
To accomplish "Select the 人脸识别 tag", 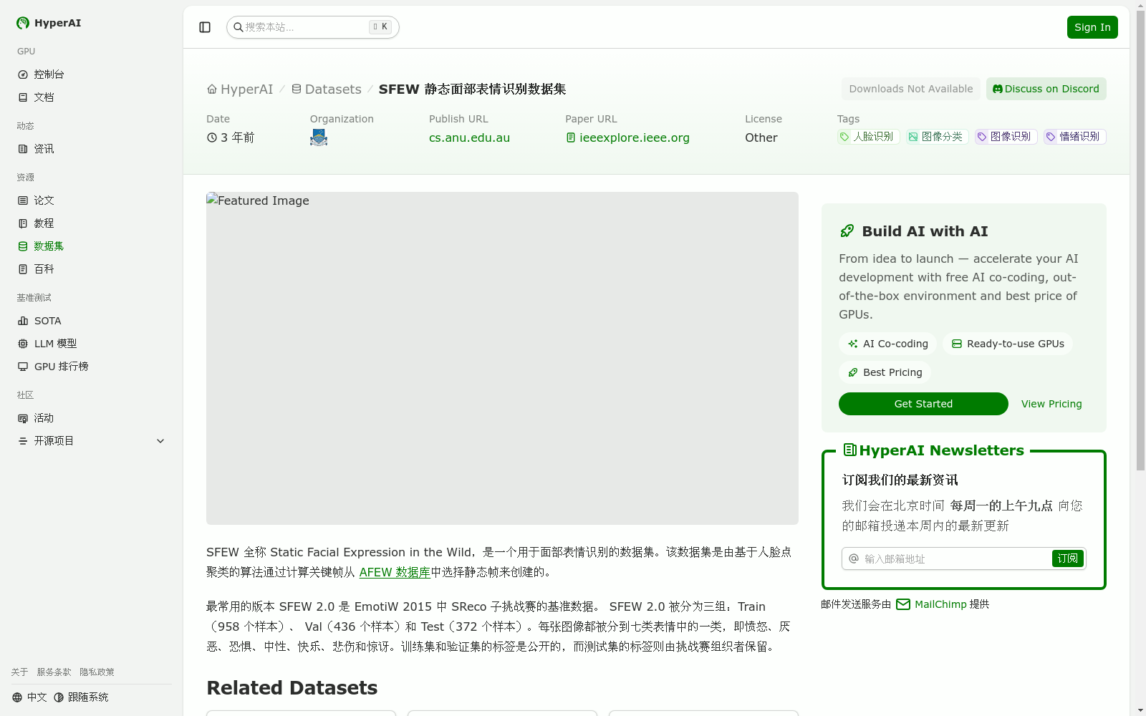I will coord(868,137).
